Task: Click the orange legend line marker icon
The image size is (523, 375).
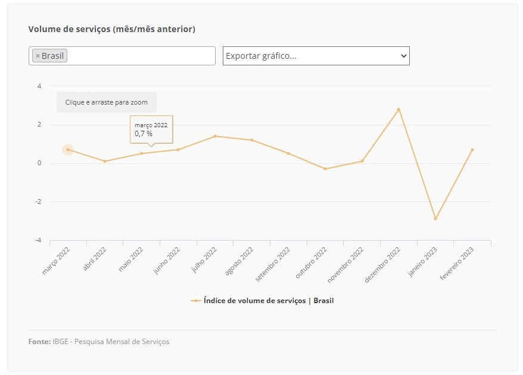Action: click(196, 301)
